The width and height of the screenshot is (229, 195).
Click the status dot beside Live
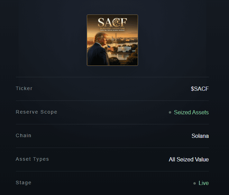coord(194,183)
